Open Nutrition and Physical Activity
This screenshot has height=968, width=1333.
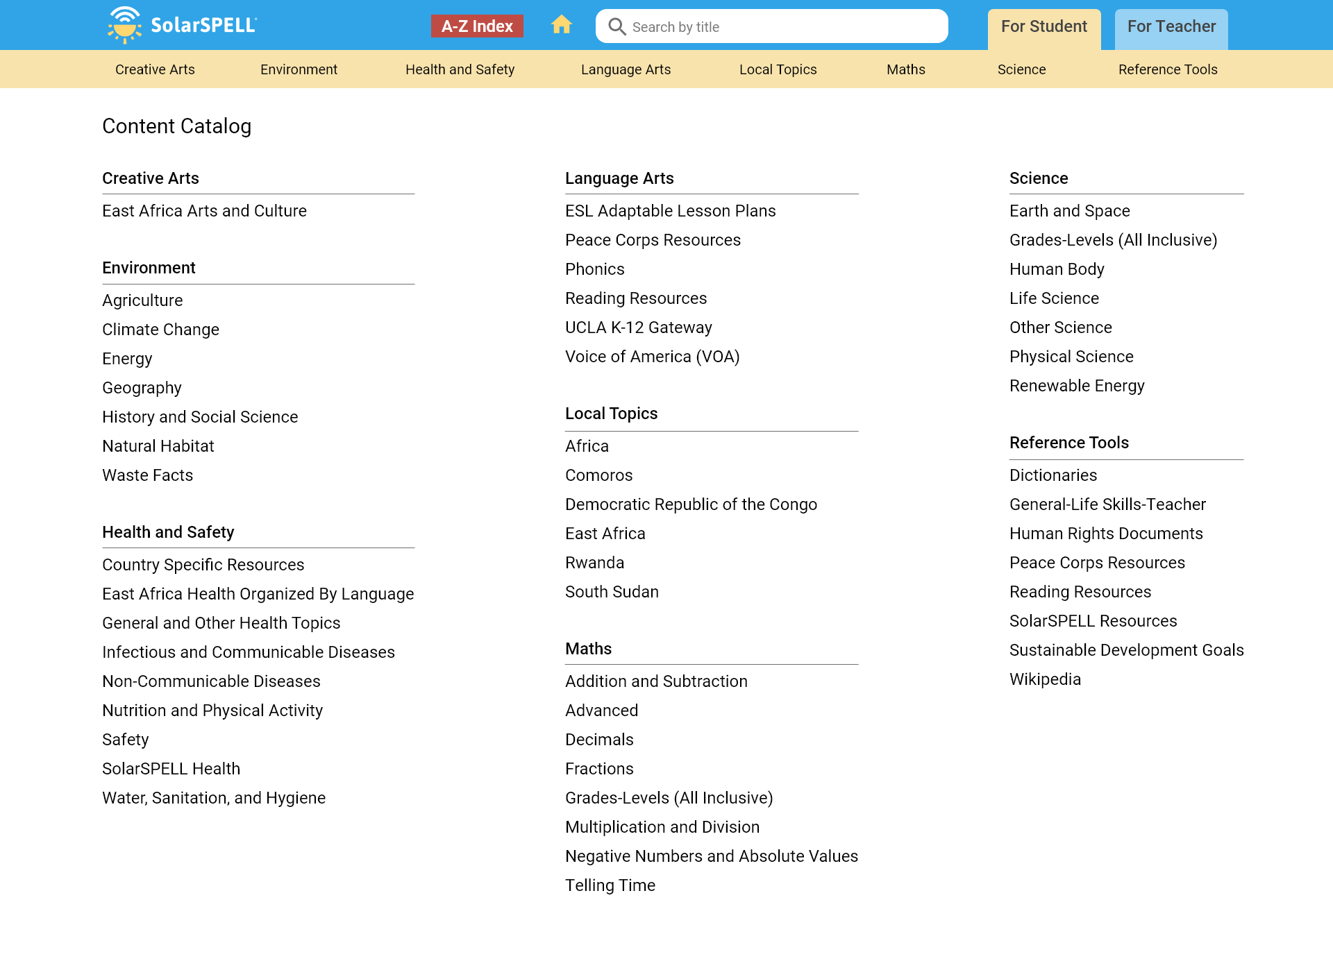[x=212, y=711]
